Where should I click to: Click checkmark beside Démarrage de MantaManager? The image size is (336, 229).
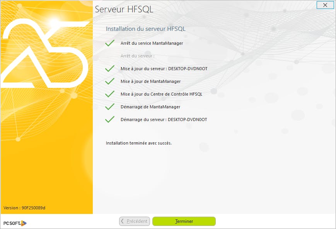(x=110, y=106)
